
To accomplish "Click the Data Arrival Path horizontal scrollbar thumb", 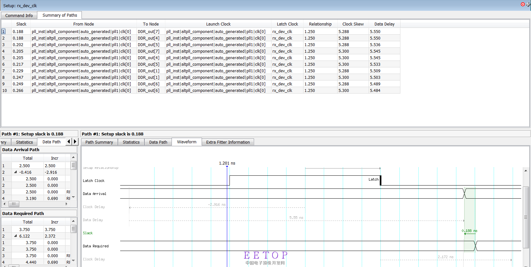I will [x=14, y=204].
